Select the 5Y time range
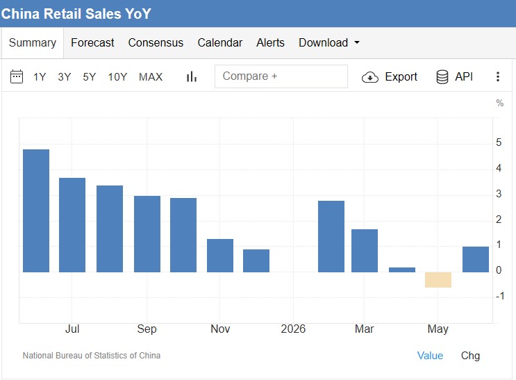Viewport: 516px width, 380px height. pos(89,77)
